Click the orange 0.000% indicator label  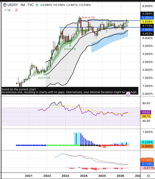point(147,146)
